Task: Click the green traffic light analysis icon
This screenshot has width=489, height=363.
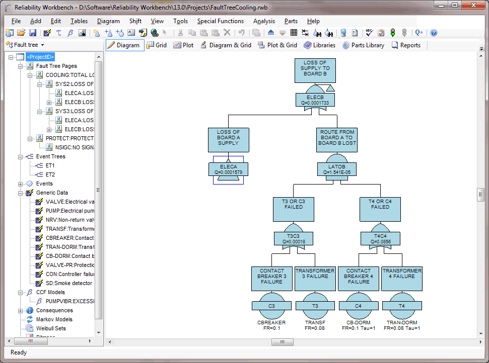Action: pyautogui.click(x=393, y=33)
